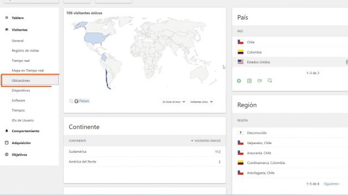This screenshot has width=348, height=195.
Task: Open the Dispositivos report
Action: click(21, 90)
